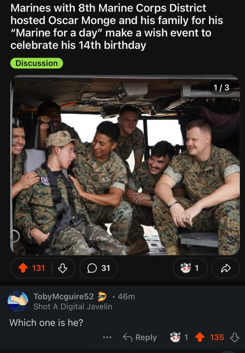Downvote the Marine for a day post
The image size is (245, 353).
63,268
